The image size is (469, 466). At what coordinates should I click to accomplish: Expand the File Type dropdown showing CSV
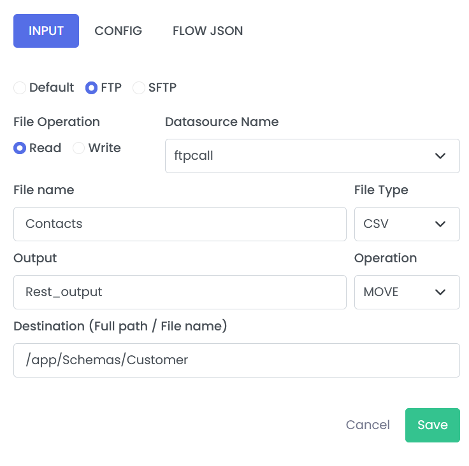point(407,224)
